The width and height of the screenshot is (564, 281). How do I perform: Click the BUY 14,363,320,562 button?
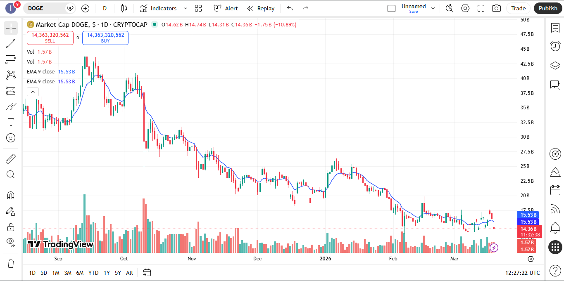point(105,38)
